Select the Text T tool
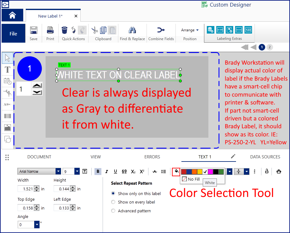 pyautogui.click(x=8, y=70)
